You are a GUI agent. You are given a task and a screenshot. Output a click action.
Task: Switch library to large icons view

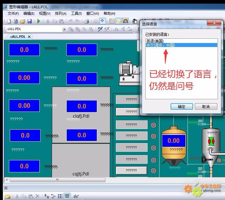pos(46,196)
